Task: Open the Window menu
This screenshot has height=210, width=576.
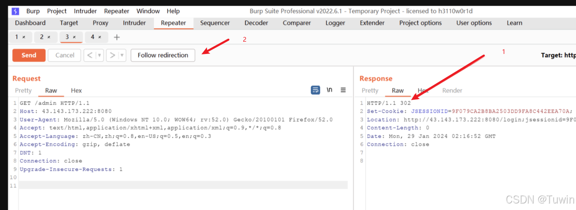Action: tap(148, 11)
